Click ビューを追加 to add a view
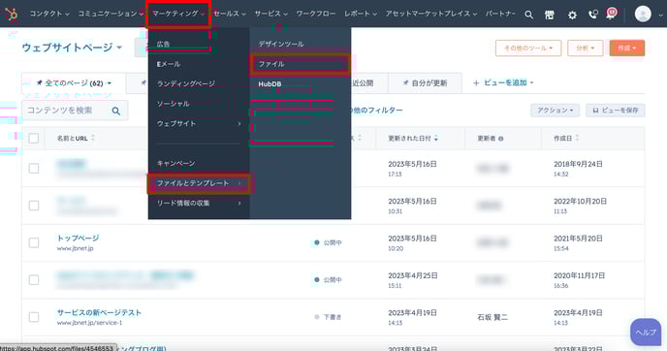The height and width of the screenshot is (351, 667). [503, 83]
